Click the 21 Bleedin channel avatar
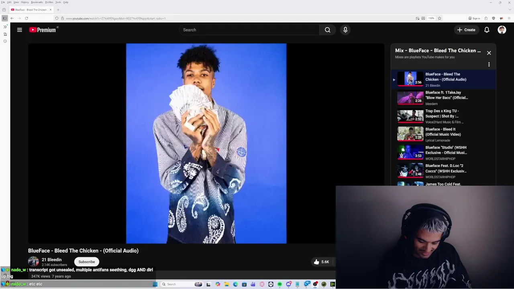Image resolution: width=514 pixels, height=289 pixels. 33,262
